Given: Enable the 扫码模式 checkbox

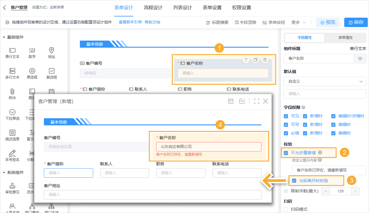Looking at the screenshot, I should tap(286, 209).
